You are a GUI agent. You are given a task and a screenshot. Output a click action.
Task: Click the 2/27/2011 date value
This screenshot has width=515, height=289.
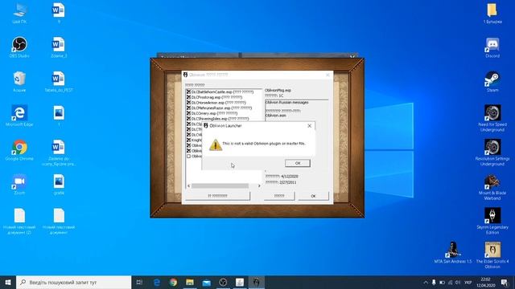pyautogui.click(x=288, y=182)
